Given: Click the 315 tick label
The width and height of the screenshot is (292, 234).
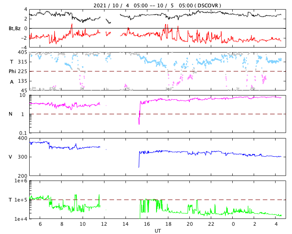Looking at the screenshot, I should tap(22, 62).
